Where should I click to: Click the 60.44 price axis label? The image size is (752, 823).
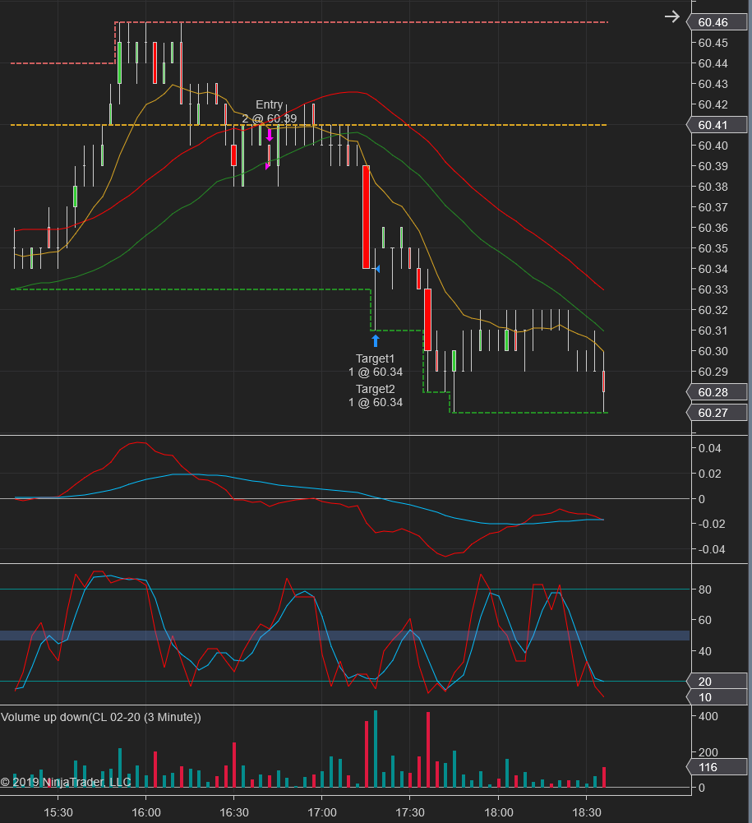point(713,63)
